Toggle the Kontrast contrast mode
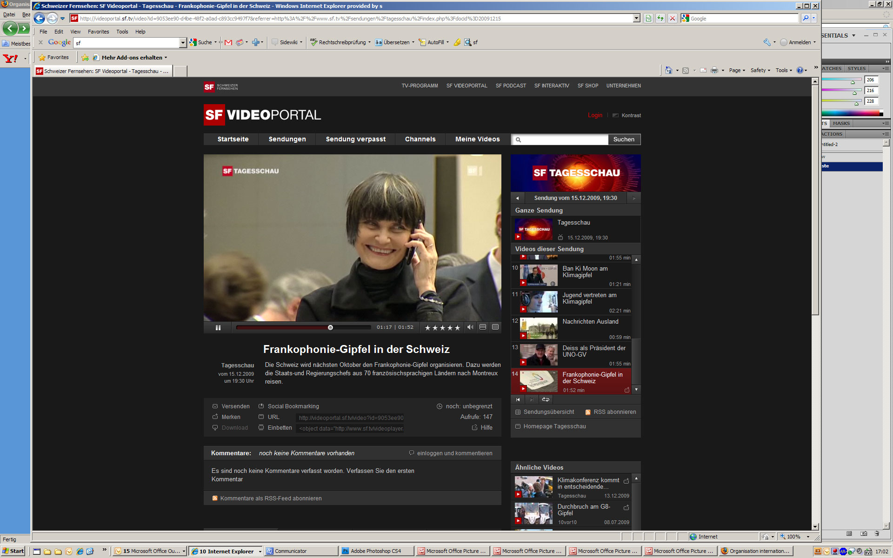 click(x=626, y=115)
